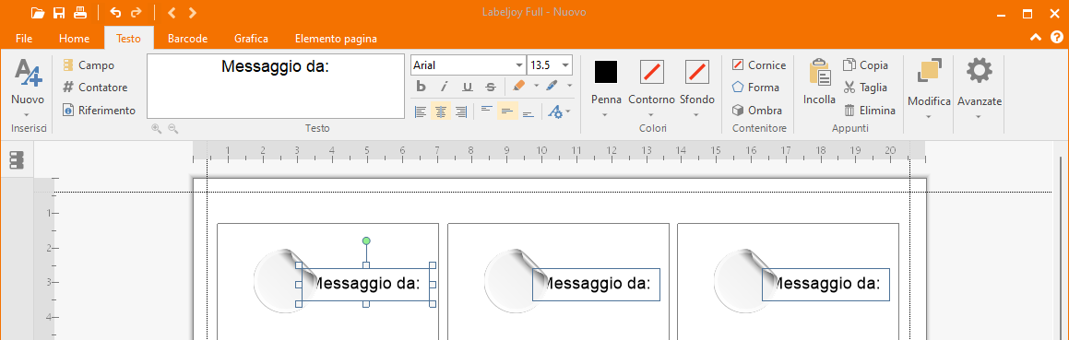This screenshot has width=1069, height=340.
Task: Open the left sidebar panel icon
Action: [17, 160]
